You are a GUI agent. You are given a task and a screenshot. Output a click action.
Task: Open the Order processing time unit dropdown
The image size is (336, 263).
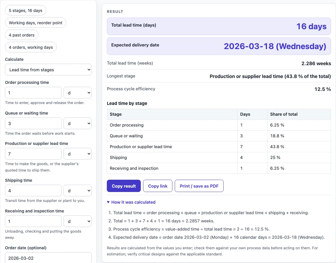78,93
